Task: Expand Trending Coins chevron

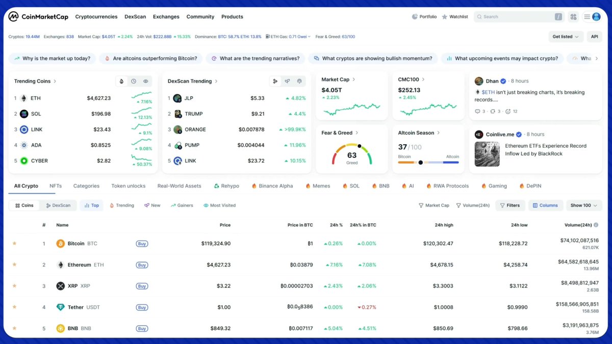Action: pos(55,81)
